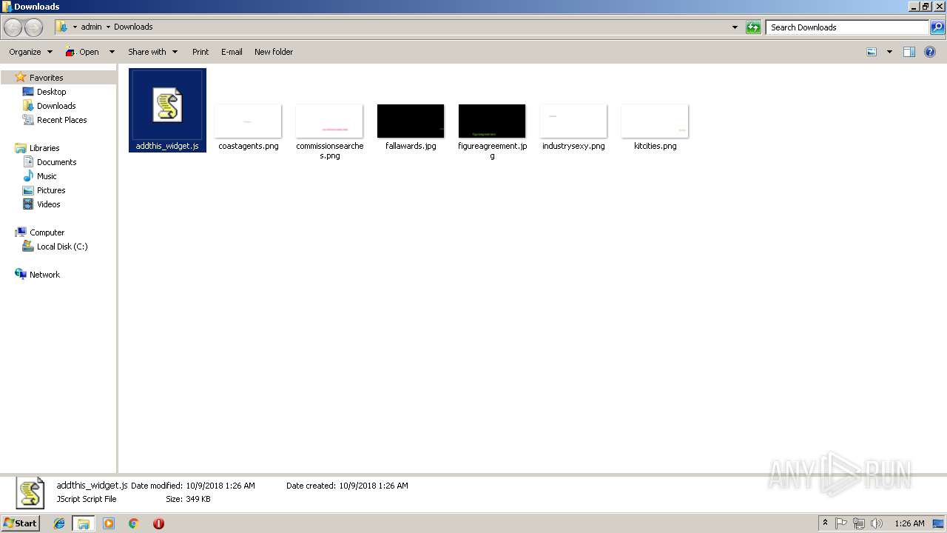Click the Show desktop button

[x=939, y=523]
